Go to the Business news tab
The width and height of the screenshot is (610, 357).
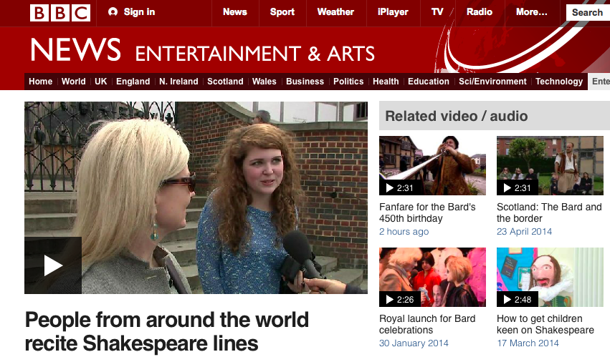point(305,82)
